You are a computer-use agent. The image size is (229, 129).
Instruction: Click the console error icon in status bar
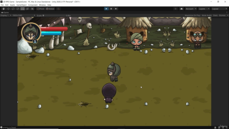tap(1, 128)
